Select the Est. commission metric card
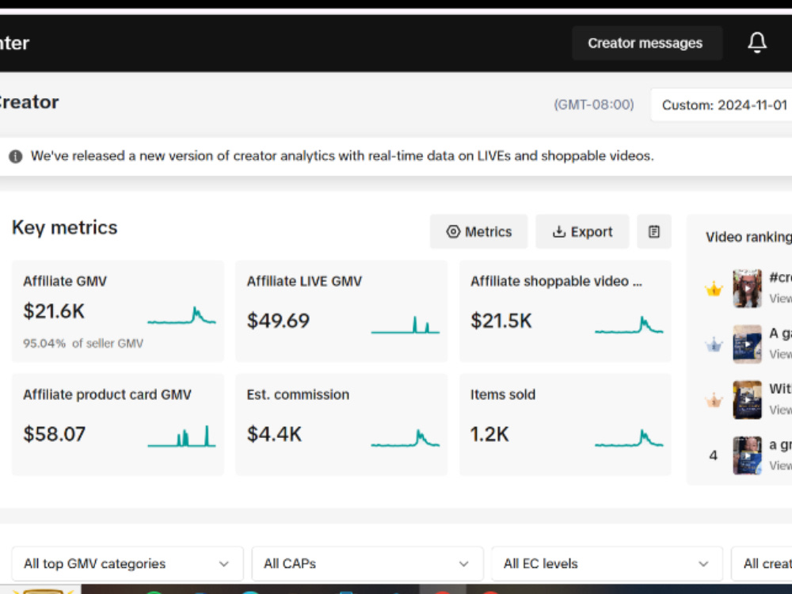The height and width of the screenshot is (594, 792). click(x=341, y=425)
